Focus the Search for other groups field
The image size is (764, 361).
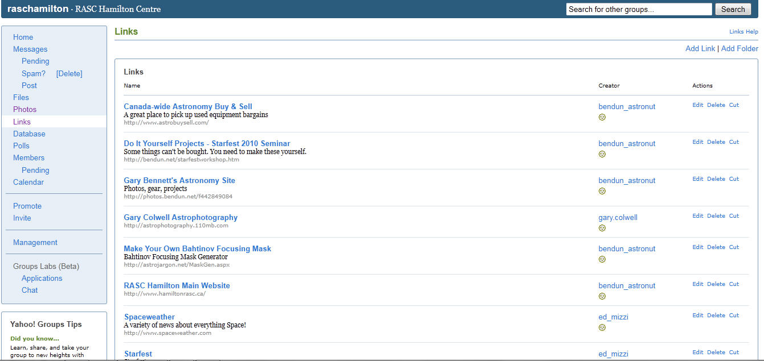pyautogui.click(x=639, y=9)
